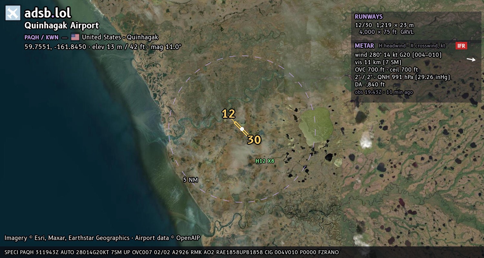The width and height of the screenshot is (484, 258).
Task: Click the METAR panel header
Action: (x=364, y=46)
